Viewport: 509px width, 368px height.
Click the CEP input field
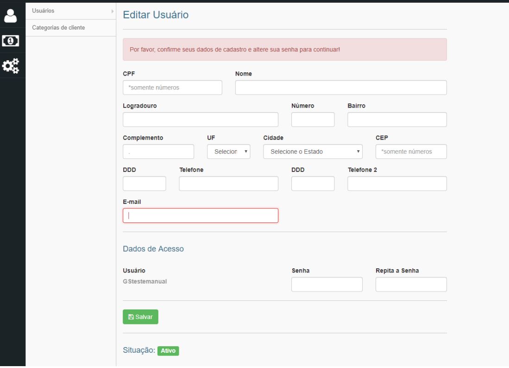point(411,152)
